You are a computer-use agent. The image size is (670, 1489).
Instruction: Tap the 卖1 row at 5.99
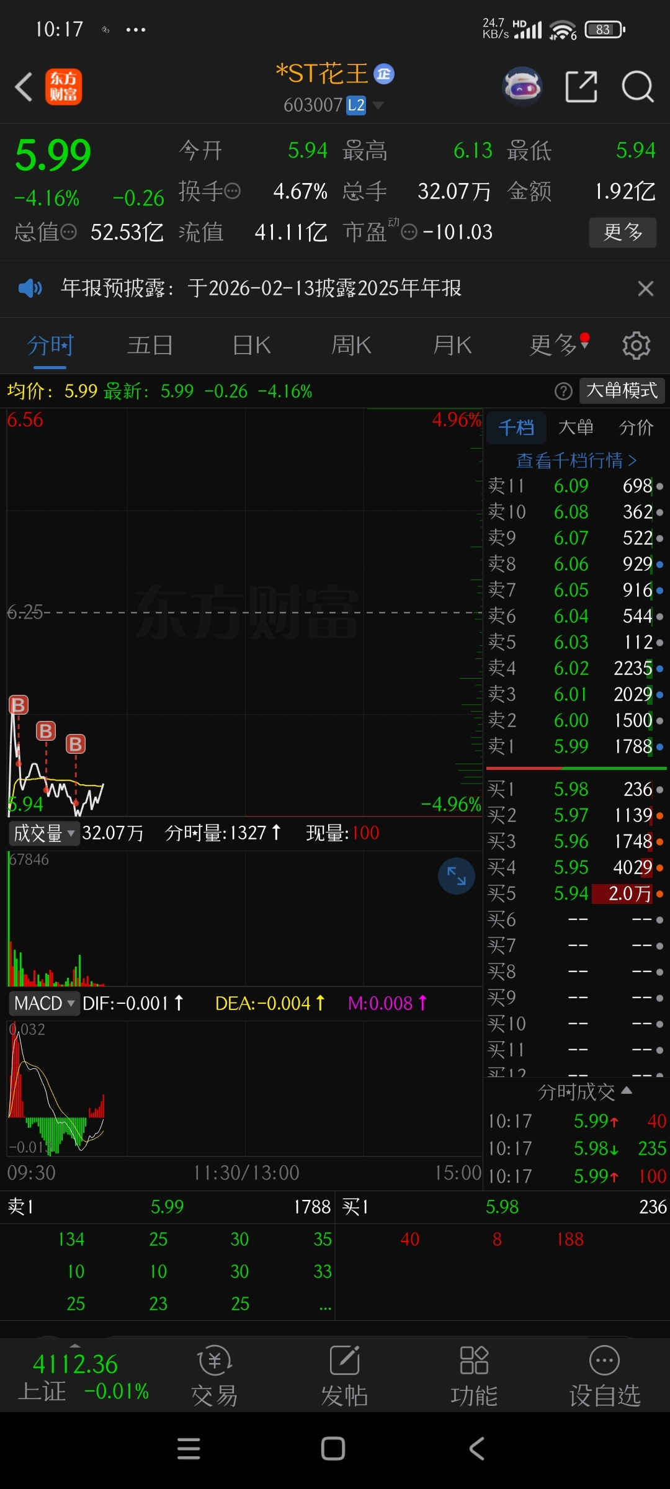coord(576,746)
